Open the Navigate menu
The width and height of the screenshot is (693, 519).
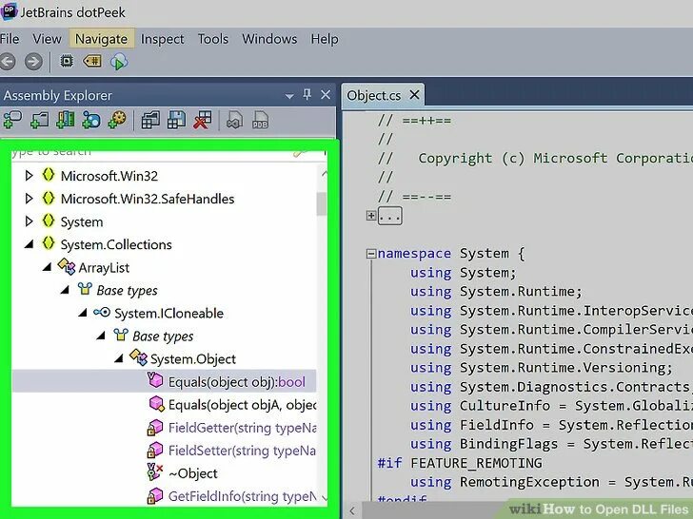[x=101, y=39]
